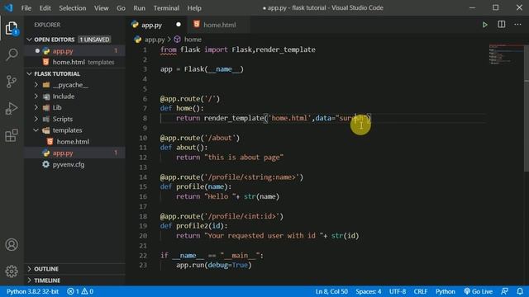Start Go Live server

pos(478,291)
